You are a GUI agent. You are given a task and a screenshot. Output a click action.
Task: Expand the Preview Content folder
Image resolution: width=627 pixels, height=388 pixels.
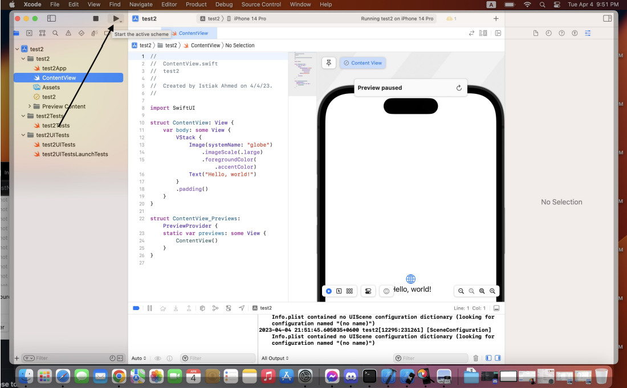point(30,106)
